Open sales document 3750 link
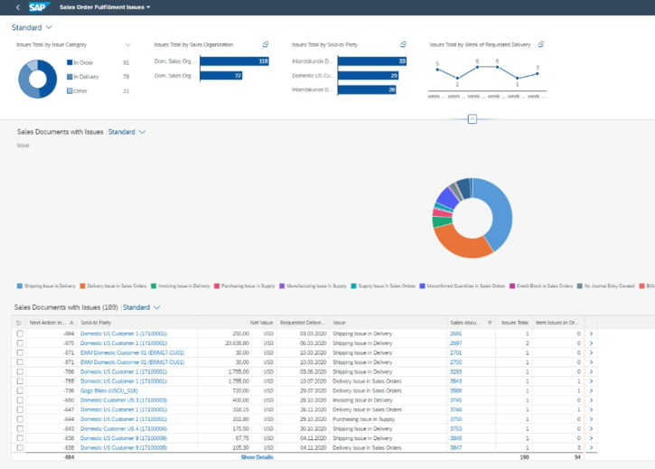The width and height of the screenshot is (655, 469). point(455,419)
